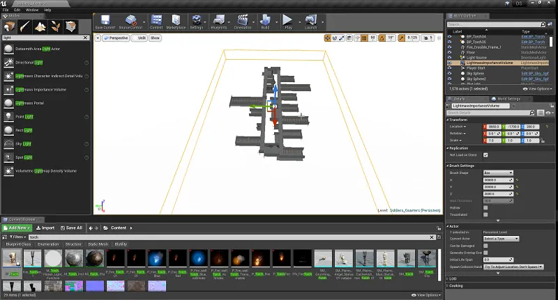Enable the Can be Damaged checkbox
558x300 pixels.
click(x=485, y=246)
